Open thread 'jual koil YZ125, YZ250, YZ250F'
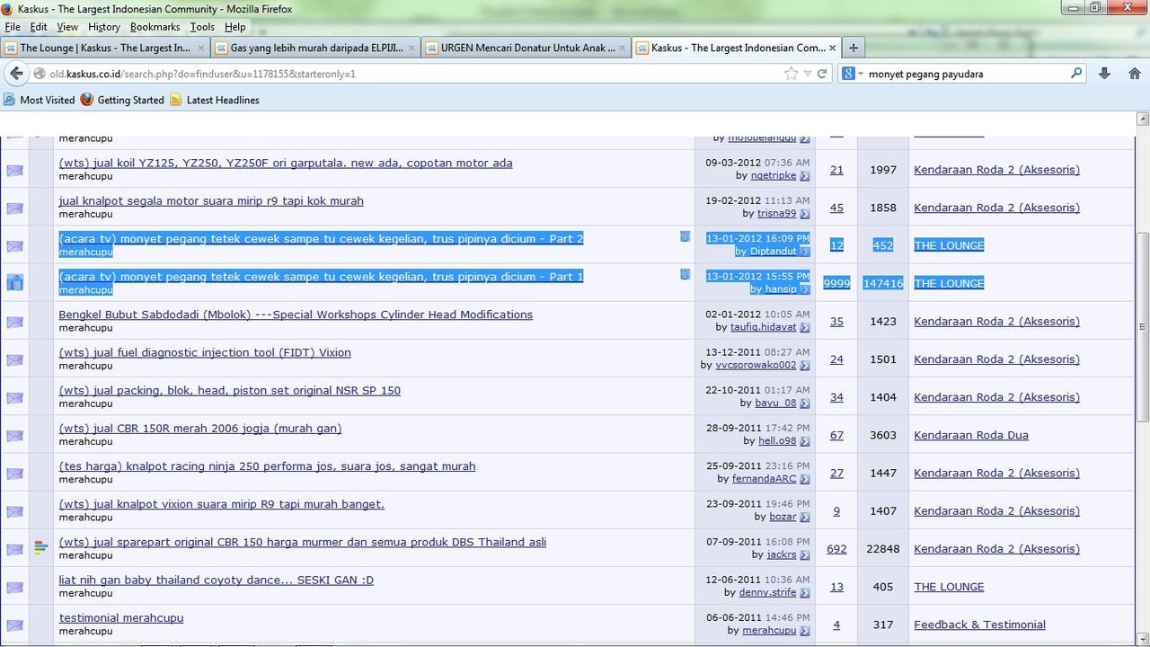This screenshot has height=647, width=1150. point(286,163)
